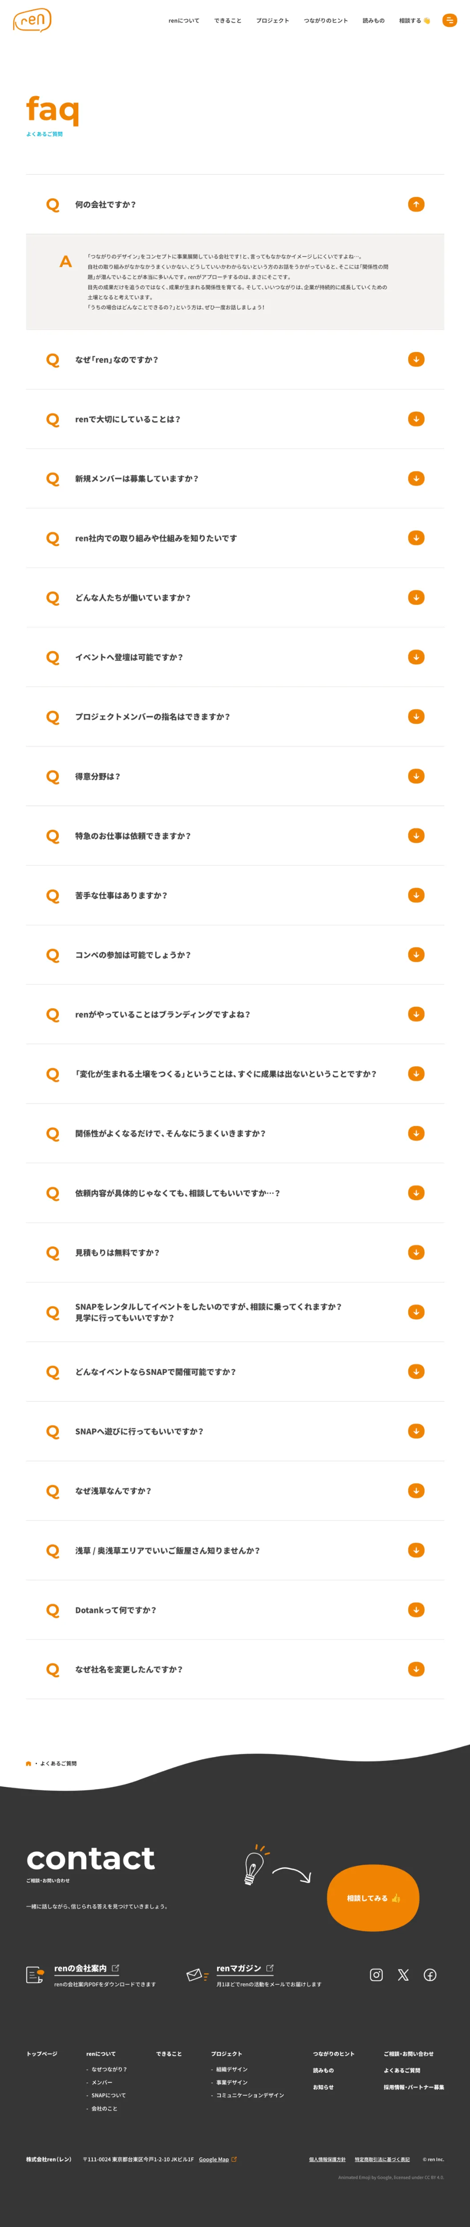
Task: Expand the なぜ浅草なんですか？ question
Action: 416,1490
